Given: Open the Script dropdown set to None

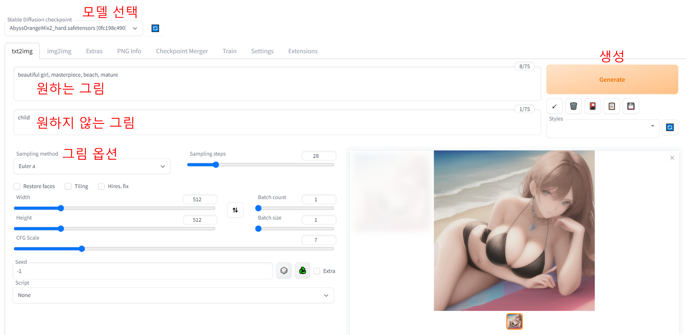Looking at the screenshot, I should click(x=173, y=295).
